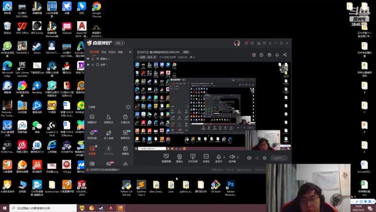Open the notification bell
376x212 pixels.
(277, 55)
